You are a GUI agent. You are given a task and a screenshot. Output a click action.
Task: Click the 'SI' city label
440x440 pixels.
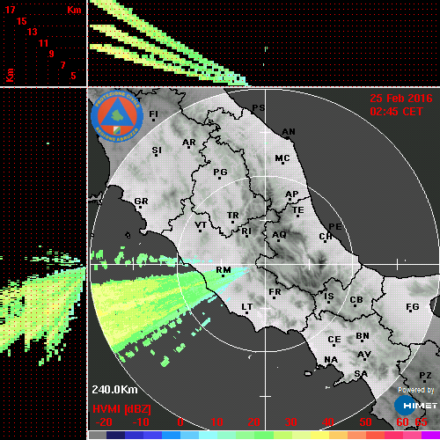coord(157,150)
